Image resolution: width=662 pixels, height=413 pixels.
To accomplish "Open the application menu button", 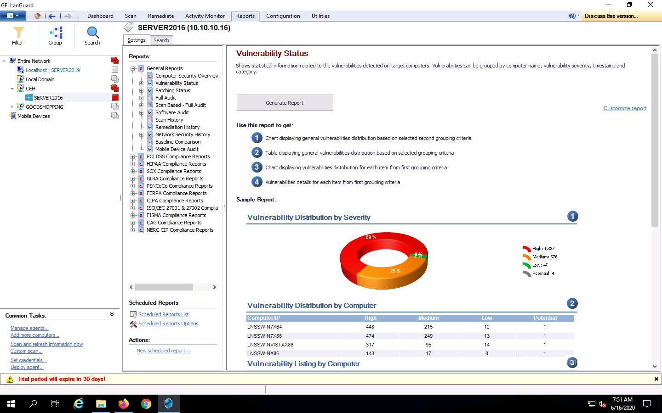I will click(12, 16).
